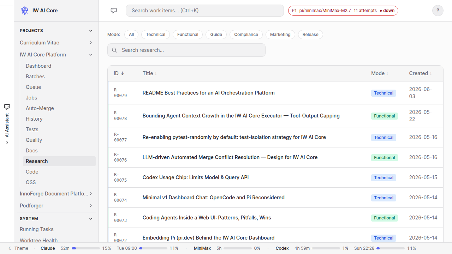Click the AI Assistant chat icon
The height and width of the screenshot is (254, 452).
pyautogui.click(x=7, y=107)
